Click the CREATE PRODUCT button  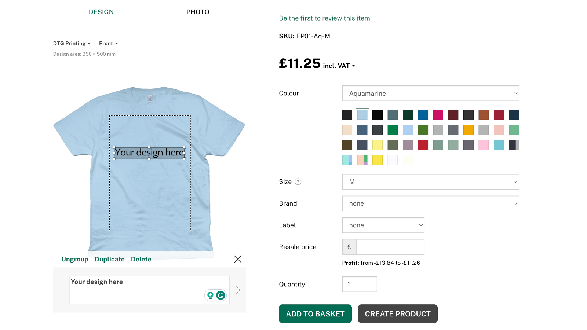tap(398, 314)
